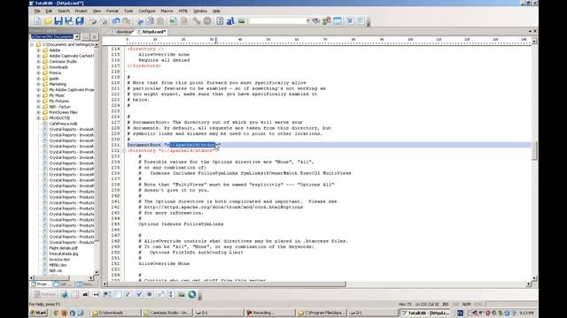Click the globe icon in bottom toolbar
This screenshot has width=567, height=318.
point(64,294)
